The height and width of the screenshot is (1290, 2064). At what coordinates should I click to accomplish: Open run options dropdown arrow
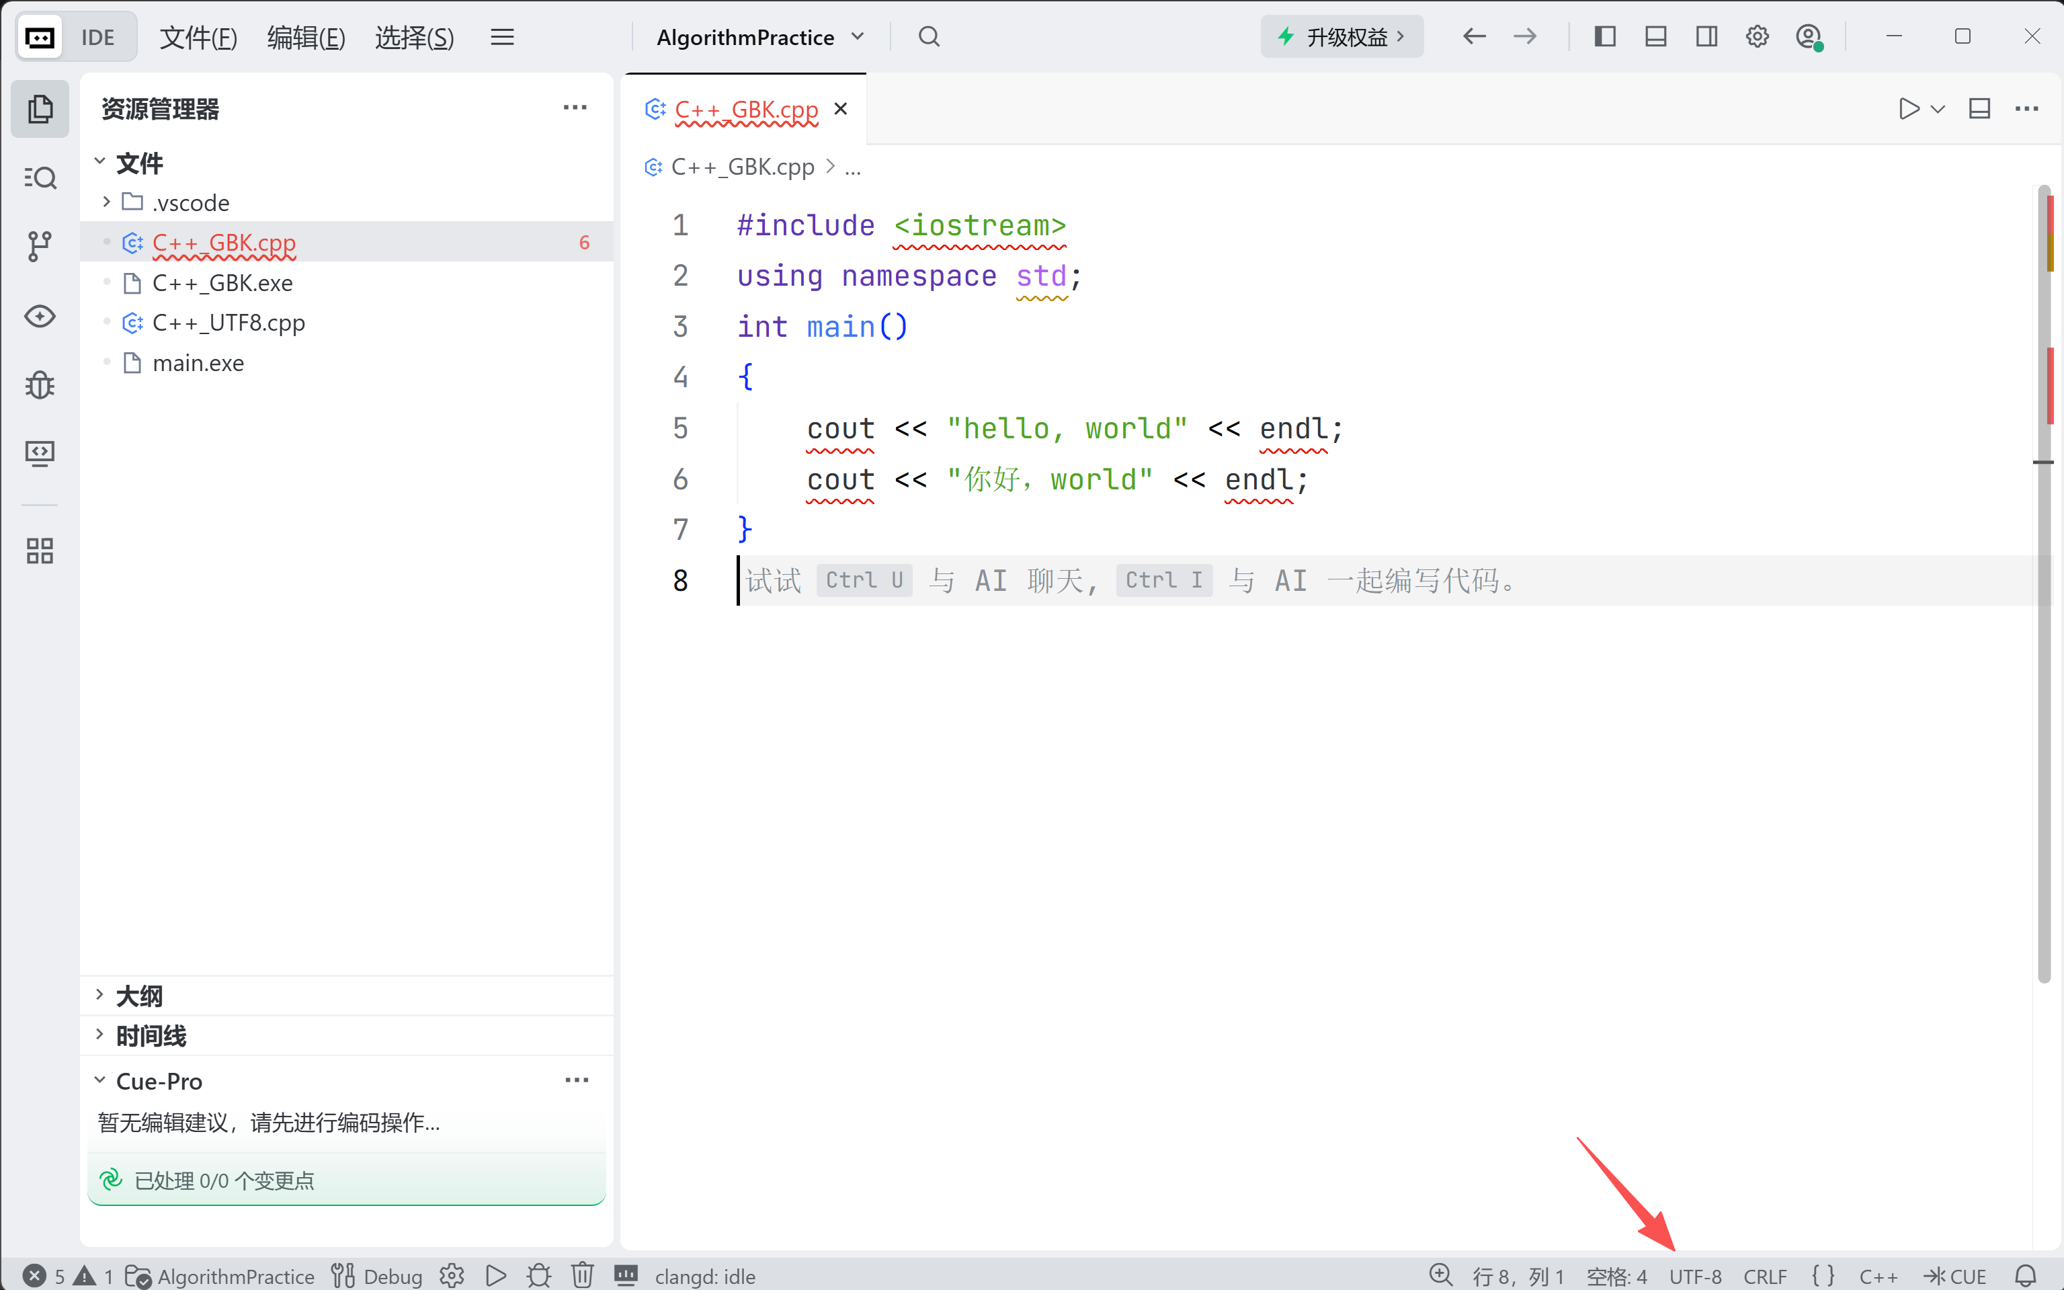coord(1938,109)
